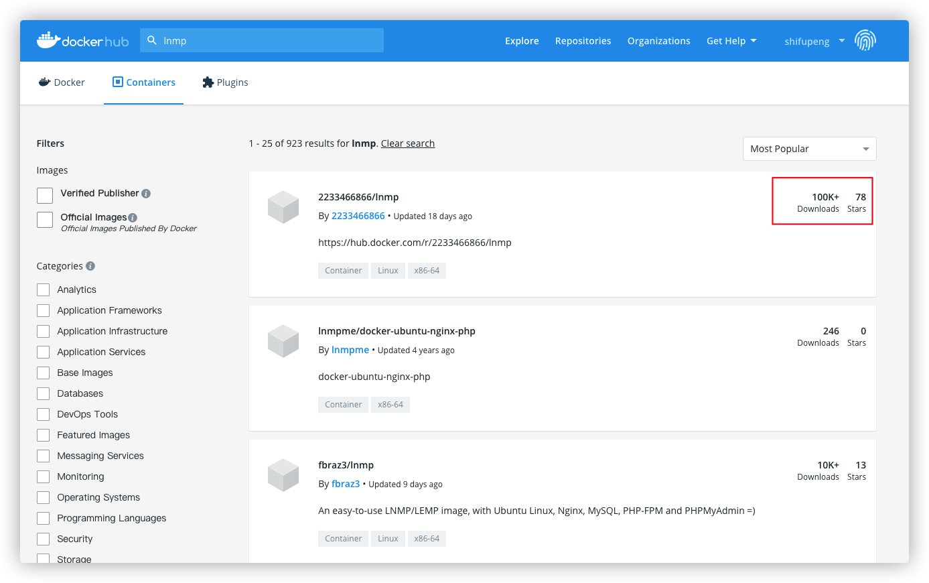929x583 pixels.
Task: Switch to the Docker tab
Action: pyautogui.click(x=62, y=82)
